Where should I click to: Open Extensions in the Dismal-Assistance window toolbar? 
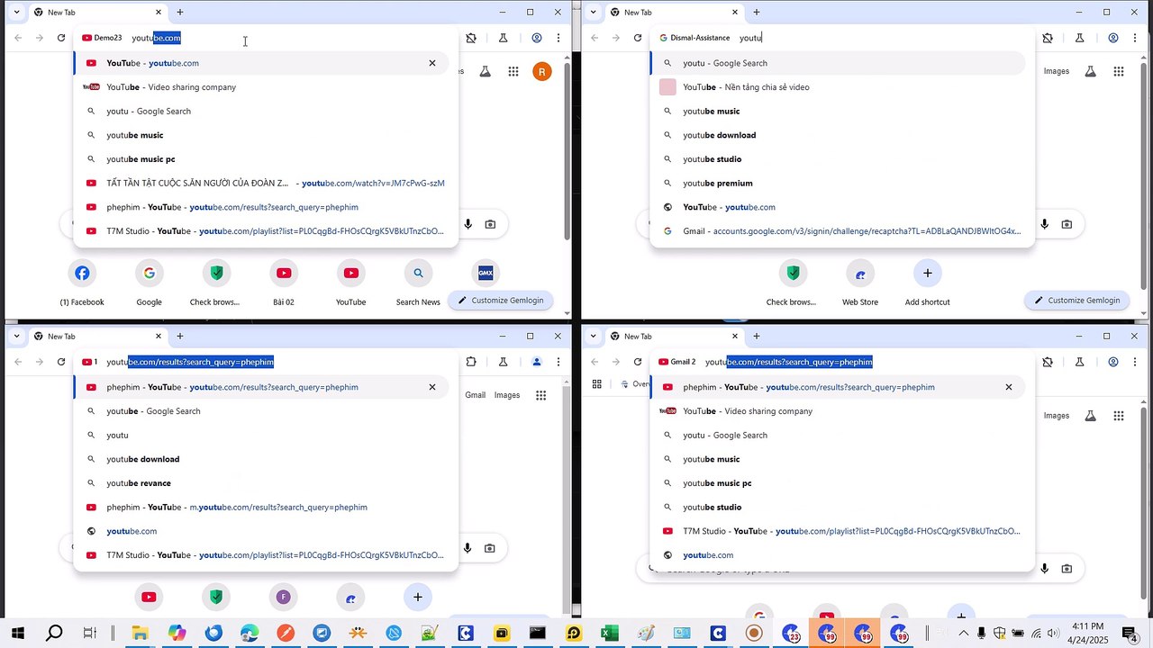coord(1048,38)
